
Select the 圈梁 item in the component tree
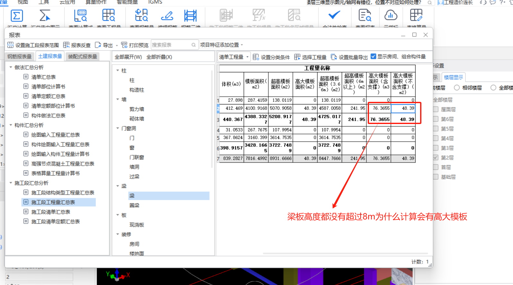pyautogui.click(x=134, y=205)
